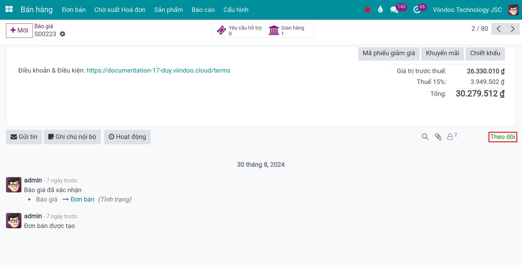Search chatter messages with magnifier icon

coord(425,137)
